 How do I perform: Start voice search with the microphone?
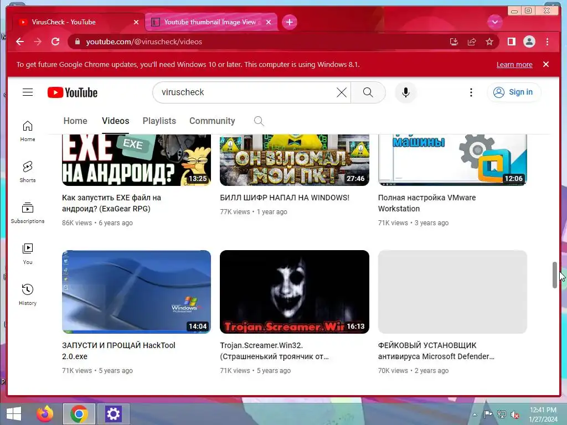click(406, 92)
